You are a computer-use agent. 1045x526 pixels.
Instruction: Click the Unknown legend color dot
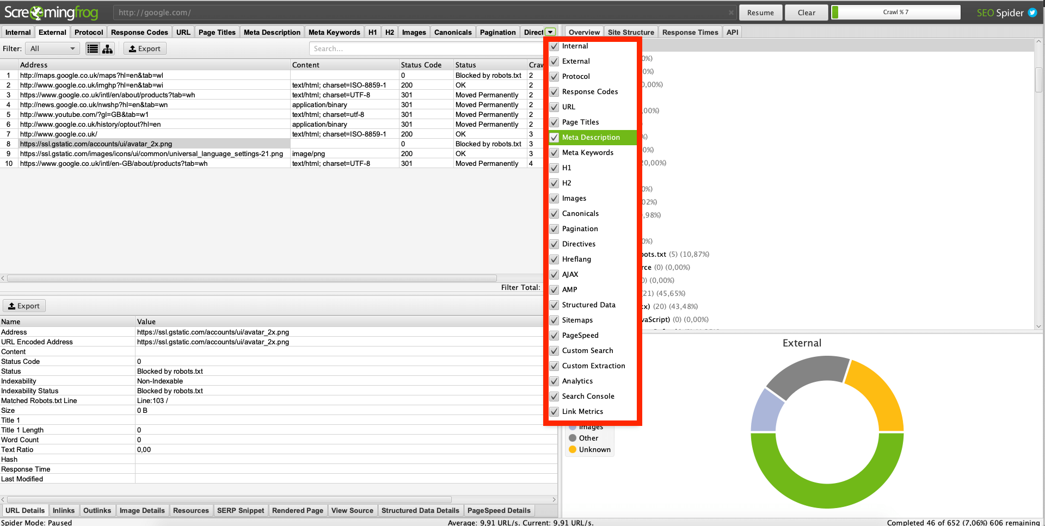tap(573, 449)
